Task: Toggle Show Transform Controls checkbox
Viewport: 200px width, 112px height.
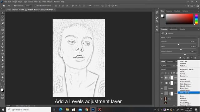Action: point(35,6)
